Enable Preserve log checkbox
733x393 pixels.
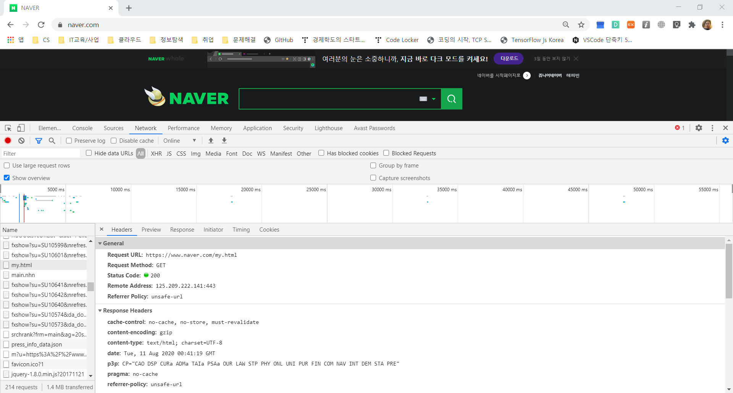click(x=69, y=141)
